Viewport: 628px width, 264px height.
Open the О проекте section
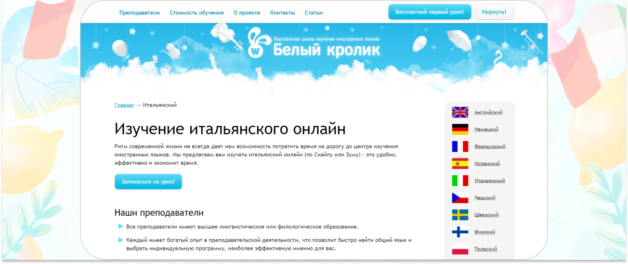tap(247, 12)
